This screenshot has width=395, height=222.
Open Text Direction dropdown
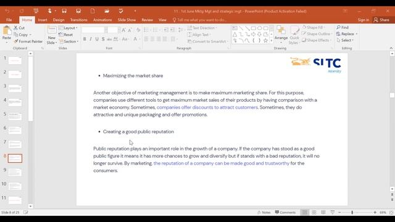pyautogui.click(x=202, y=28)
